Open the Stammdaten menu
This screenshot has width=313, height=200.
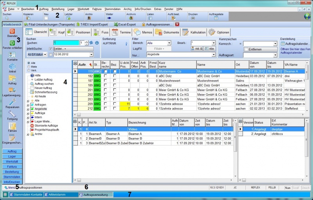pos(112,9)
